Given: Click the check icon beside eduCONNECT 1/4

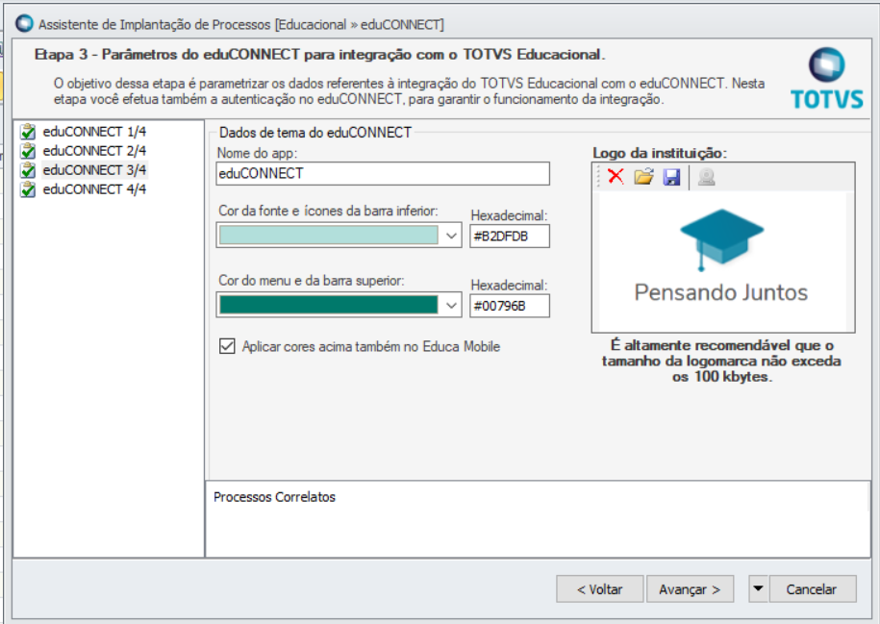Looking at the screenshot, I should pyautogui.click(x=28, y=132).
